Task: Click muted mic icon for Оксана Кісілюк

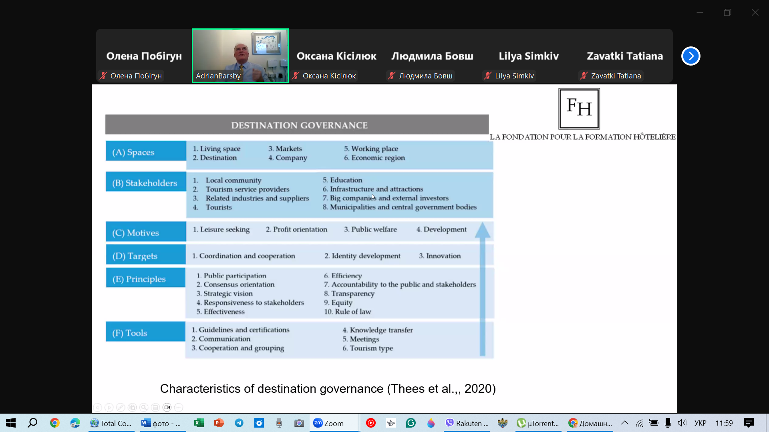Action: pos(296,76)
